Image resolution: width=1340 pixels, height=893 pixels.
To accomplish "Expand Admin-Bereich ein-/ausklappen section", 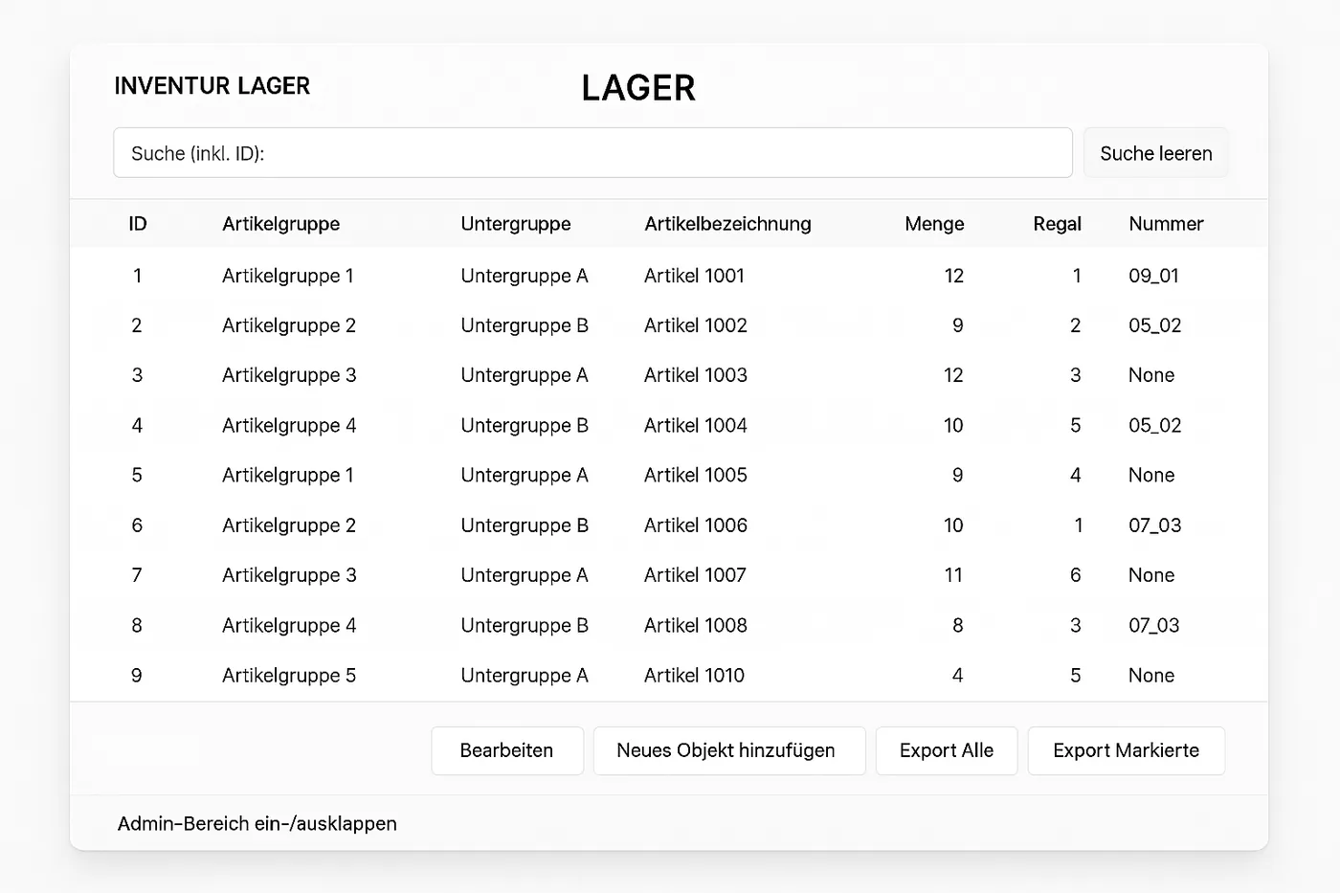I will coord(257,823).
